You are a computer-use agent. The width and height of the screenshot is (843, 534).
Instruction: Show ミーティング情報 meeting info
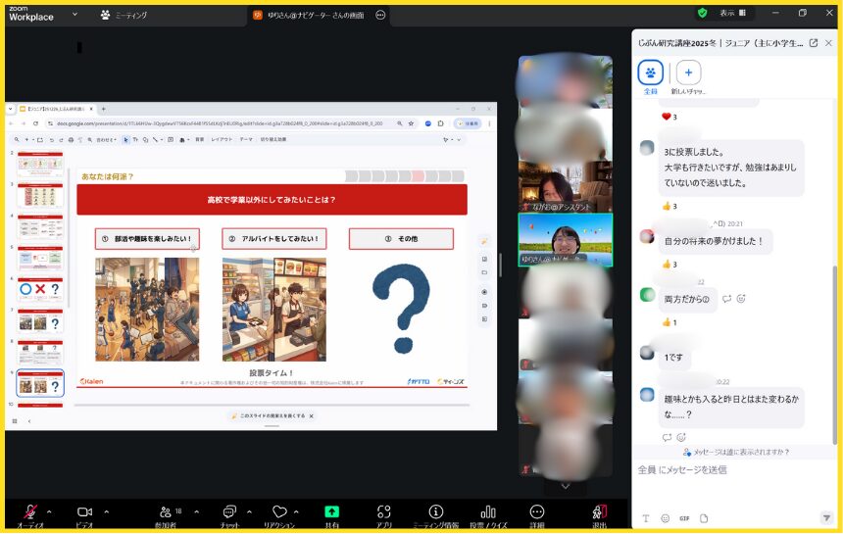click(436, 512)
